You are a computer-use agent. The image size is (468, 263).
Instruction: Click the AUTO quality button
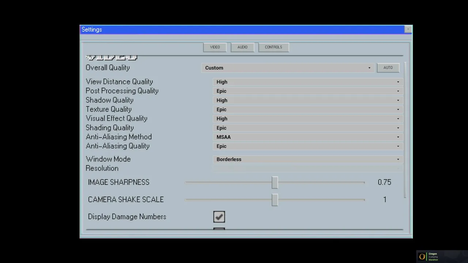[388, 68]
